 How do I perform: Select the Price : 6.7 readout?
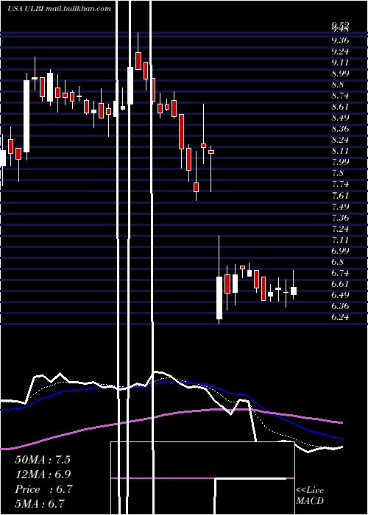[x=43, y=489]
